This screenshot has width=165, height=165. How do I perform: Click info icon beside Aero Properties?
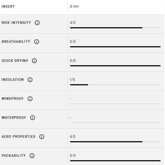pyautogui.click(x=42, y=137)
